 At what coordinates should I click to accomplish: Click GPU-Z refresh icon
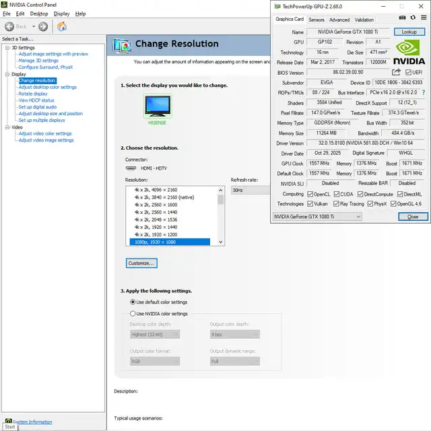coord(413,18)
